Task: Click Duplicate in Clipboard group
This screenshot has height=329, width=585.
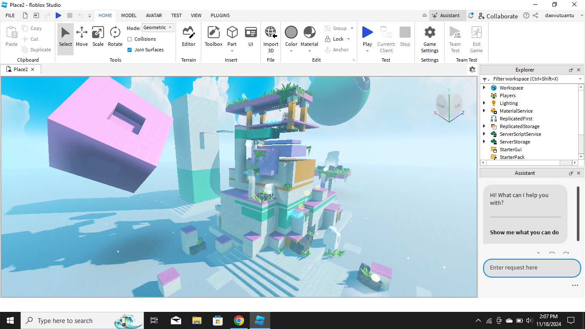Action: click(36, 50)
